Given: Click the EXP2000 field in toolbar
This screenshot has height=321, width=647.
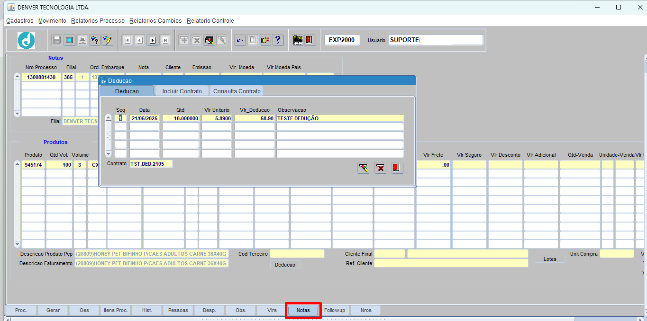Looking at the screenshot, I should pyautogui.click(x=342, y=40).
